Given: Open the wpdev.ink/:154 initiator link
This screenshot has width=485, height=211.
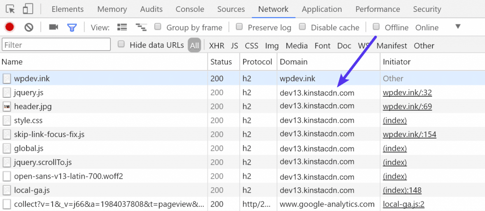Looking at the screenshot, I should [410, 135].
